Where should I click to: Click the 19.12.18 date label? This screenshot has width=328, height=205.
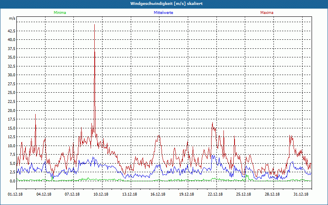[x=187, y=194]
